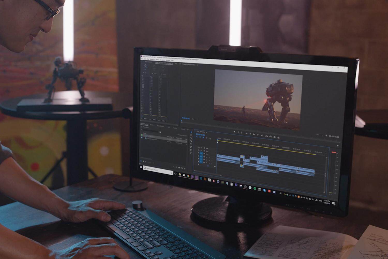Image resolution: width=388 pixels, height=259 pixels.
Task: Export frame with the camera icon
Action: point(274,137)
